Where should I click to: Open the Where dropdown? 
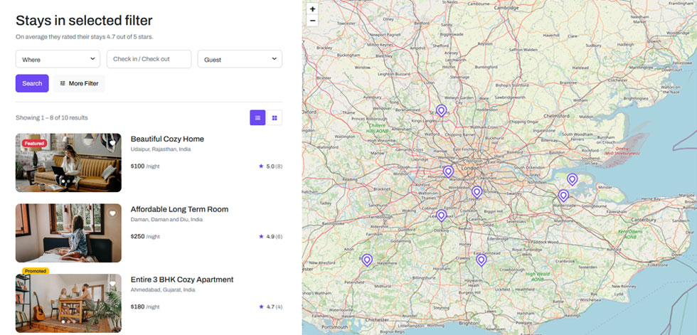[58, 59]
